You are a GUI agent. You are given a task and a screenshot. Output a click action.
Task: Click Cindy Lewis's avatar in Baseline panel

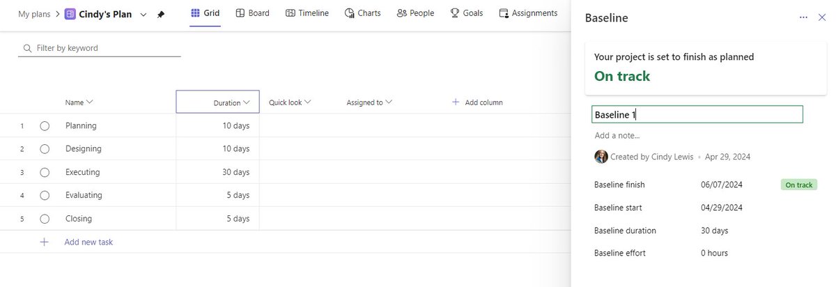click(601, 157)
